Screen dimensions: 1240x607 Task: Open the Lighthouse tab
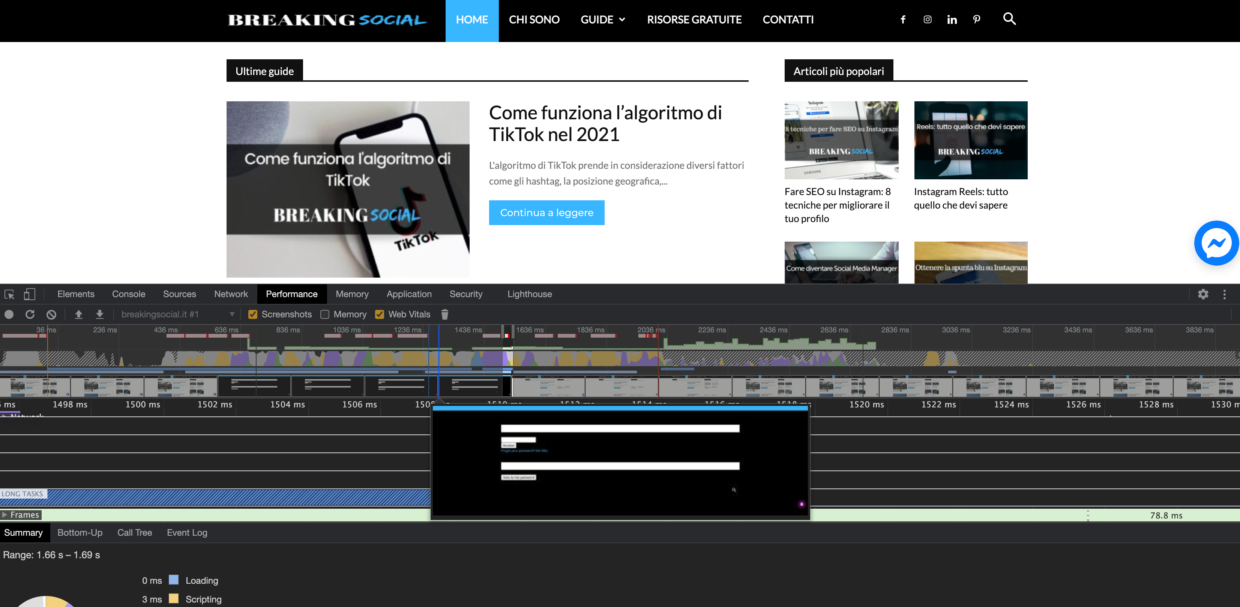530,294
